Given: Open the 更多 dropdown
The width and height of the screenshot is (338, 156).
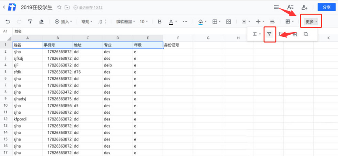Looking at the screenshot, I should point(311,21).
